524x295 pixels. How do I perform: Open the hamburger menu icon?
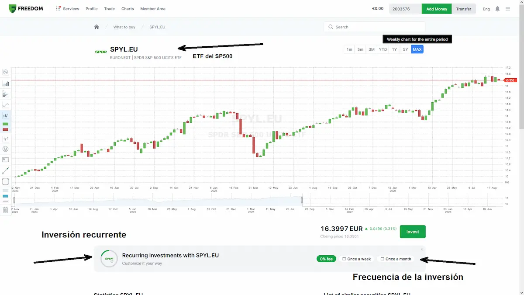(x=507, y=9)
